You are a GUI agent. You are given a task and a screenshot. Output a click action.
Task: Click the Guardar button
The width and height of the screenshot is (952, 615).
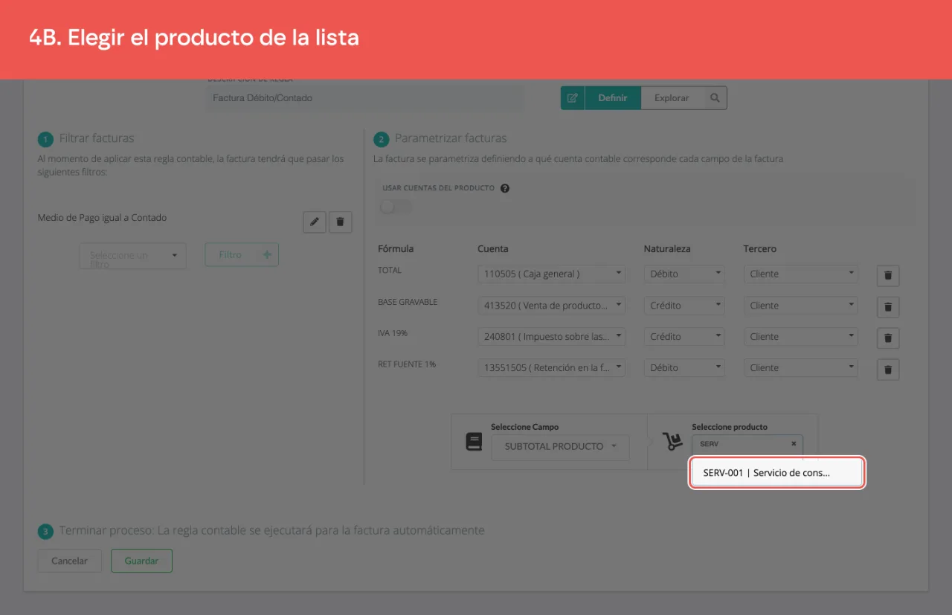point(141,561)
